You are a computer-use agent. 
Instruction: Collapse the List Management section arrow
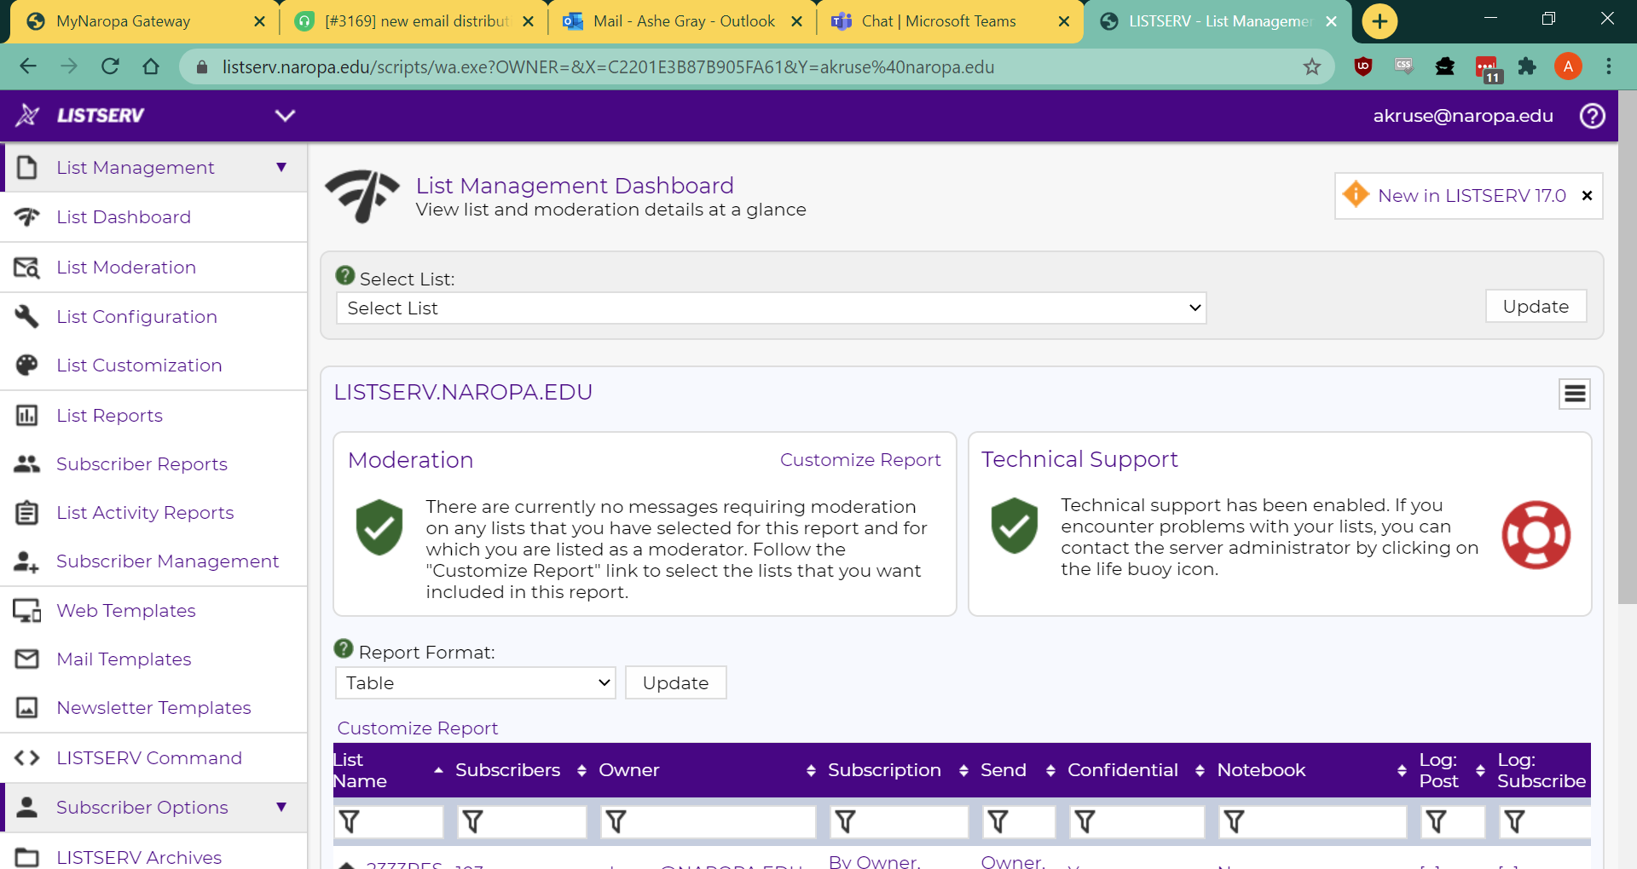click(281, 167)
